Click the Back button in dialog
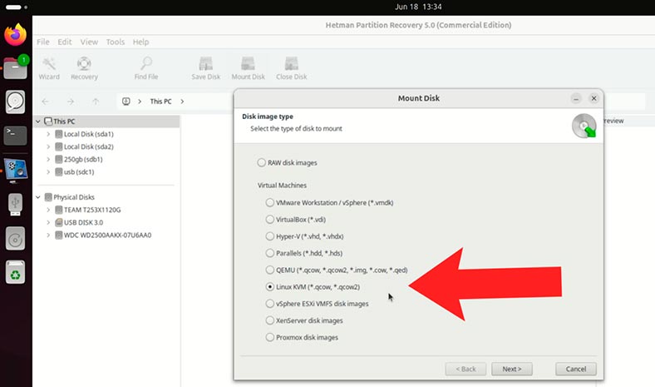The height and width of the screenshot is (387, 655). (465, 369)
